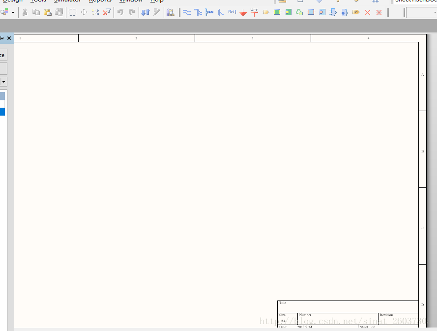This screenshot has width=437, height=331.
Task: Click the Smart Paste icon
Action: click(59, 12)
